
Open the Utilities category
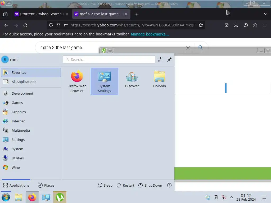coord(31,158)
